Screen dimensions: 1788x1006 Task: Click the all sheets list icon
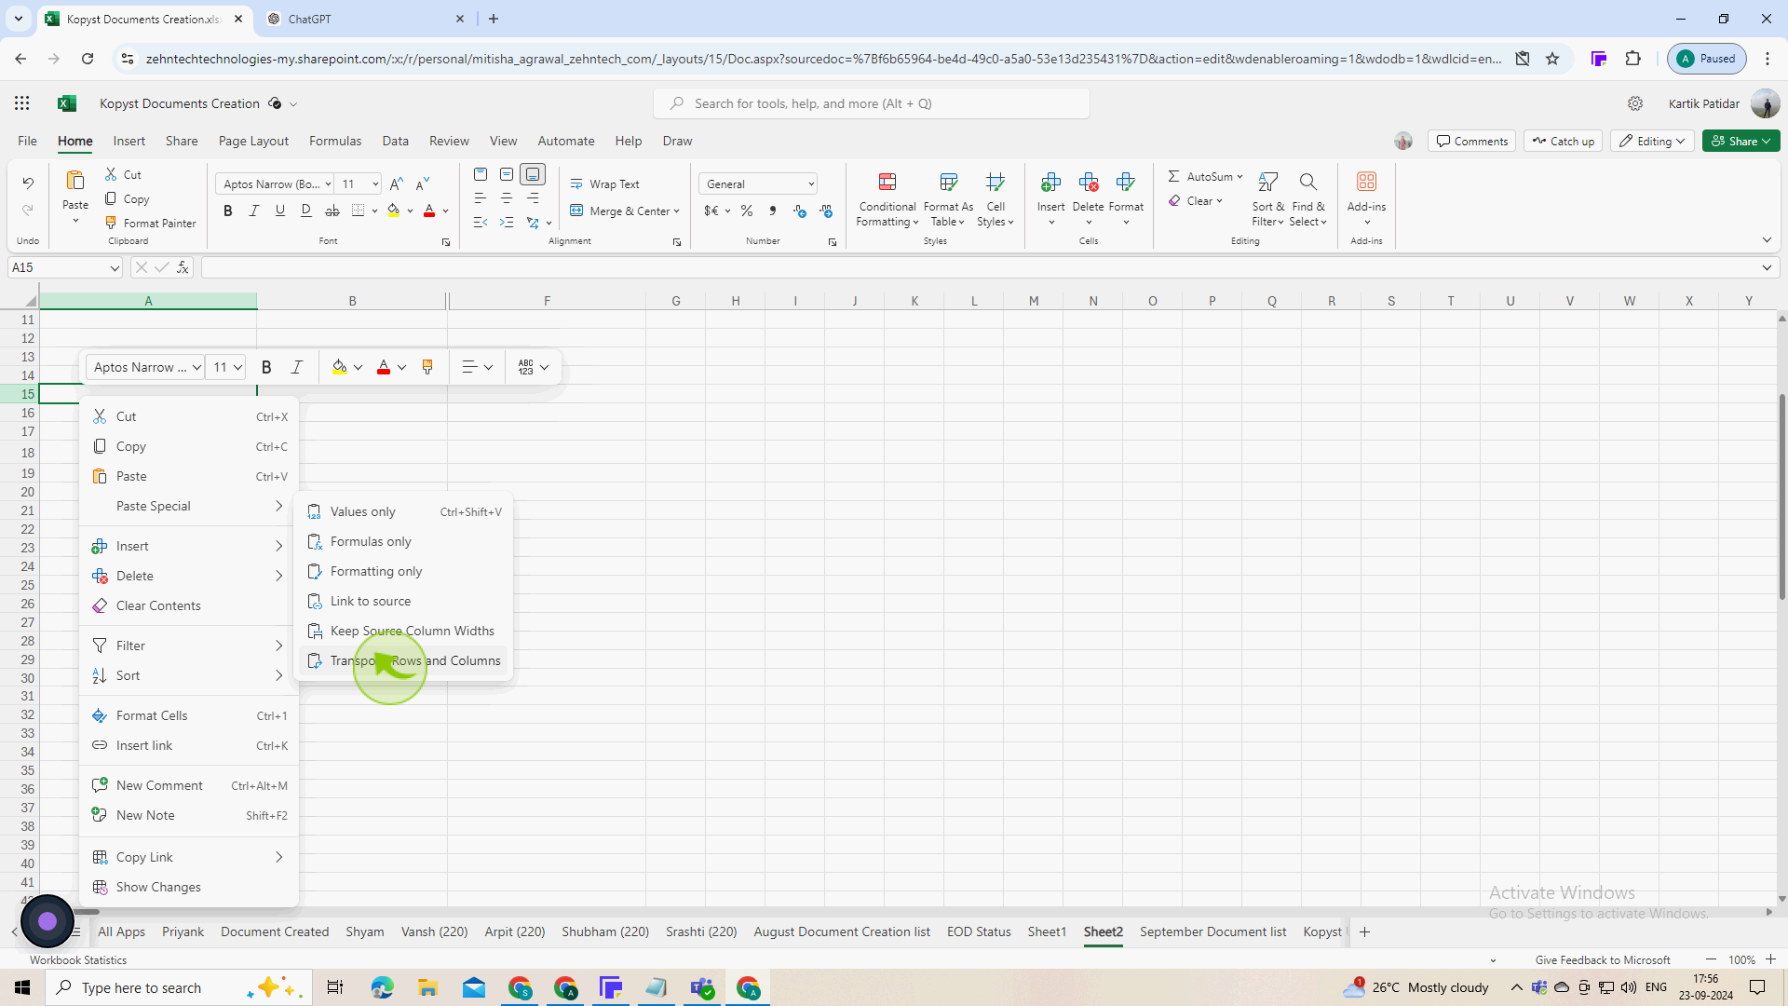pos(77,932)
